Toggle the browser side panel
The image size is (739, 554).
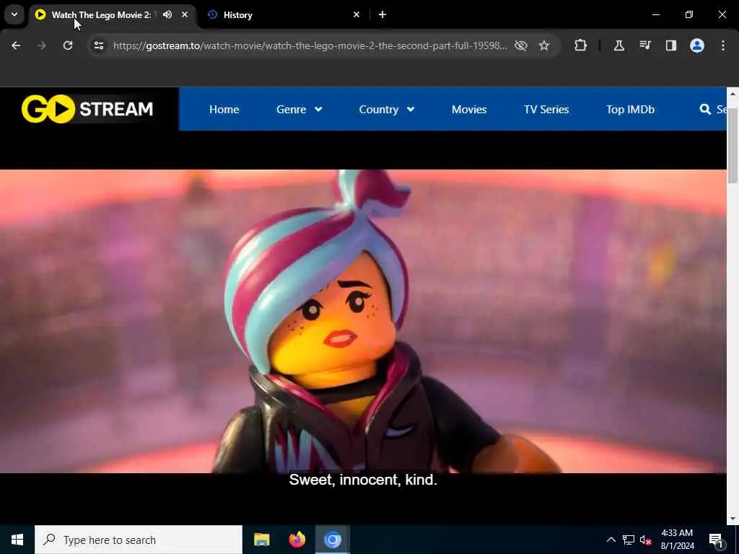[671, 45]
